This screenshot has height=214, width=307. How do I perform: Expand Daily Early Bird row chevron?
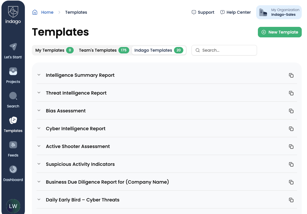39,199
